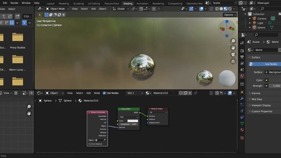This screenshot has height=158, width=281.
Task: Click the blue Use Nodes button in World
Action: tap(265, 64)
